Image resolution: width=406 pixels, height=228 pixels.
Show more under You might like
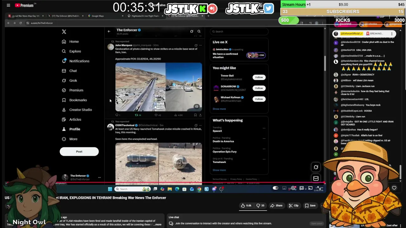(x=219, y=109)
